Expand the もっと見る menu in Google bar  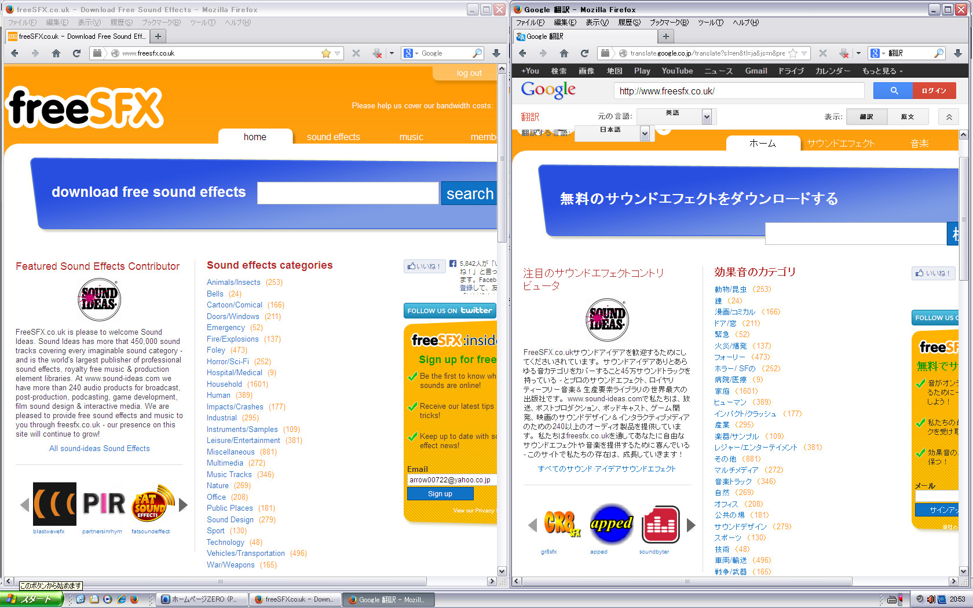tap(882, 71)
